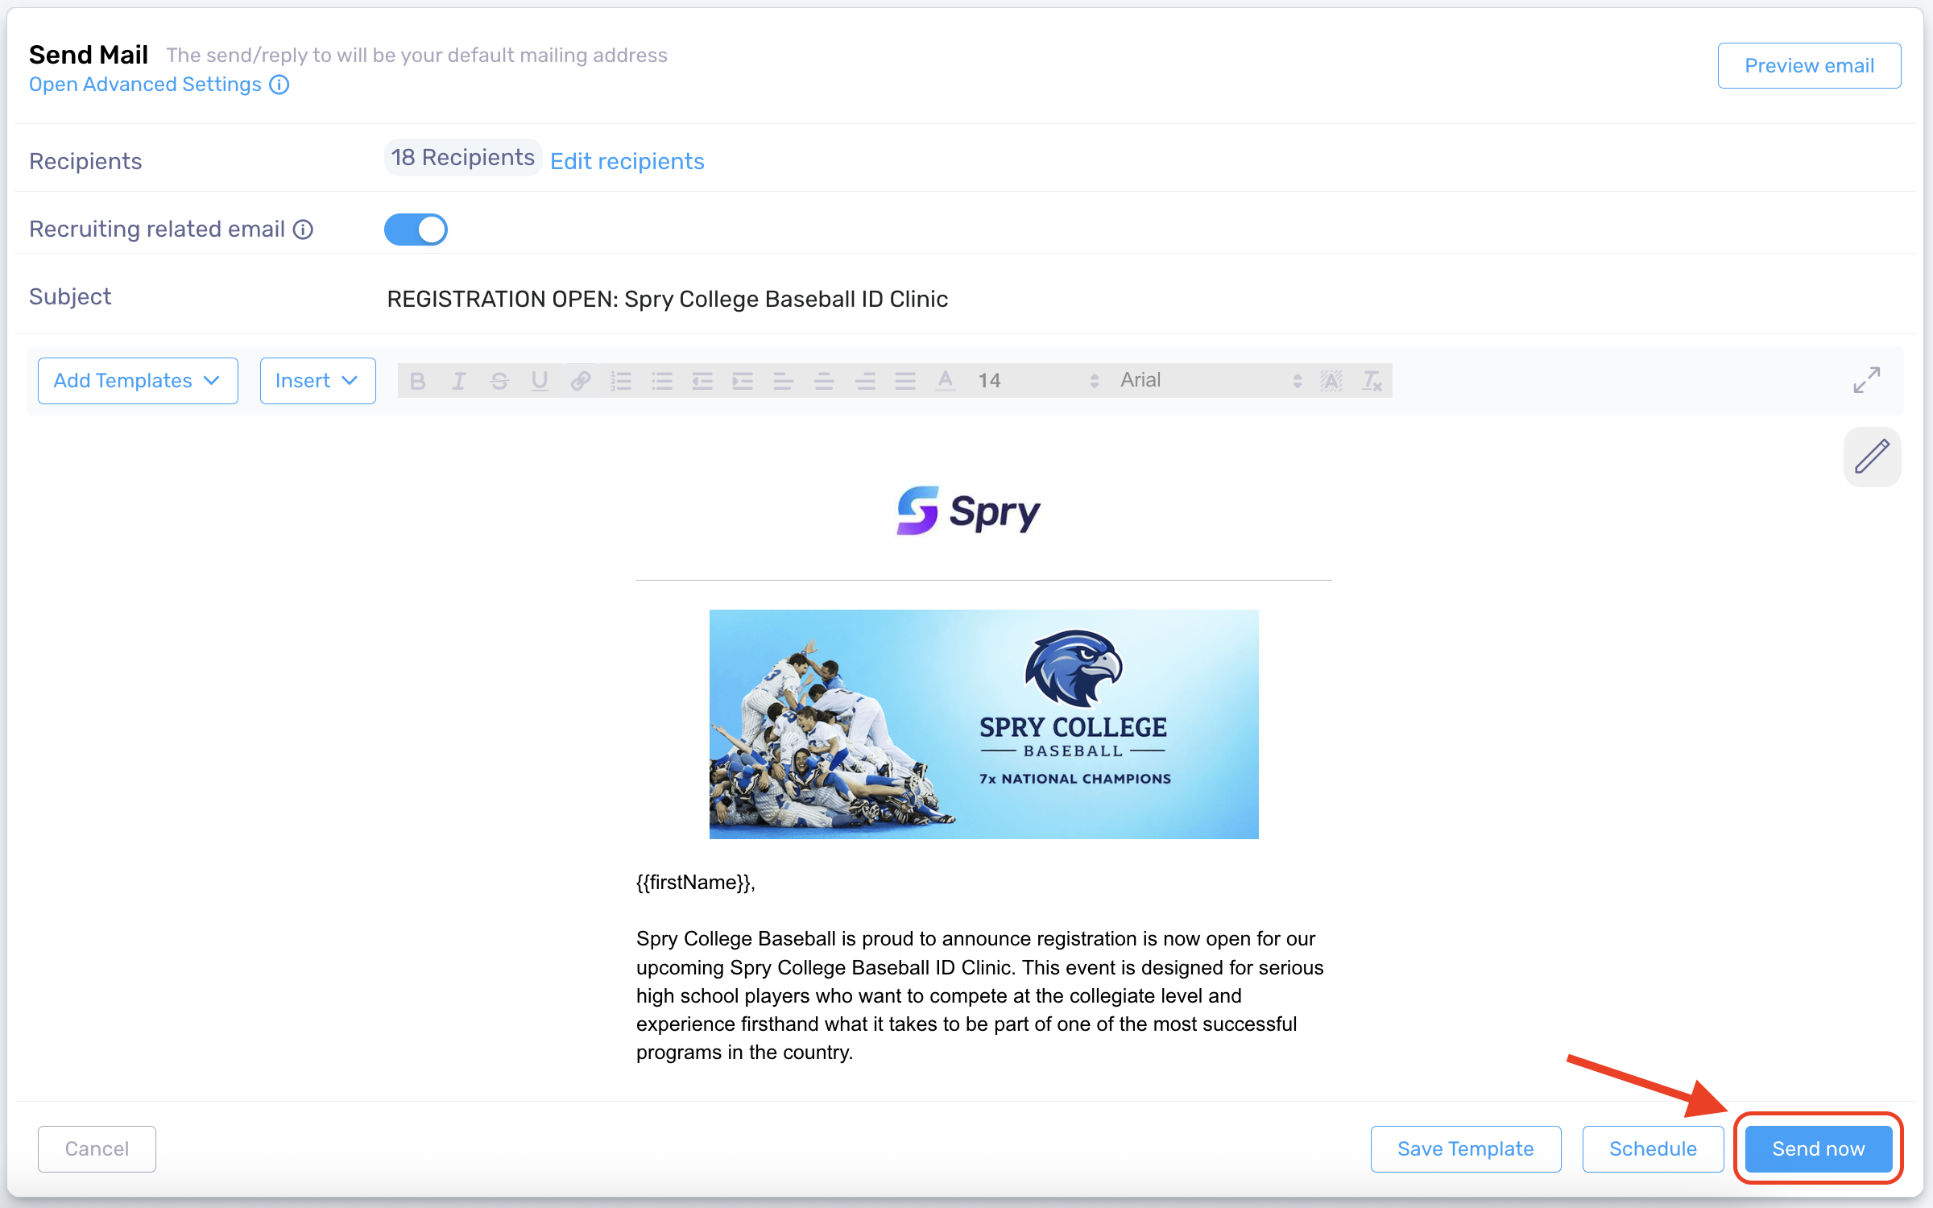Image resolution: width=1933 pixels, height=1208 pixels.
Task: Apply strikethrough formatting
Action: pos(499,381)
